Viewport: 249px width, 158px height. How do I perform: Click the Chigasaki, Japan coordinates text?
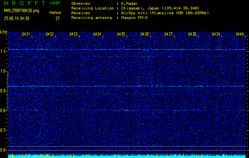[x=160, y=8]
